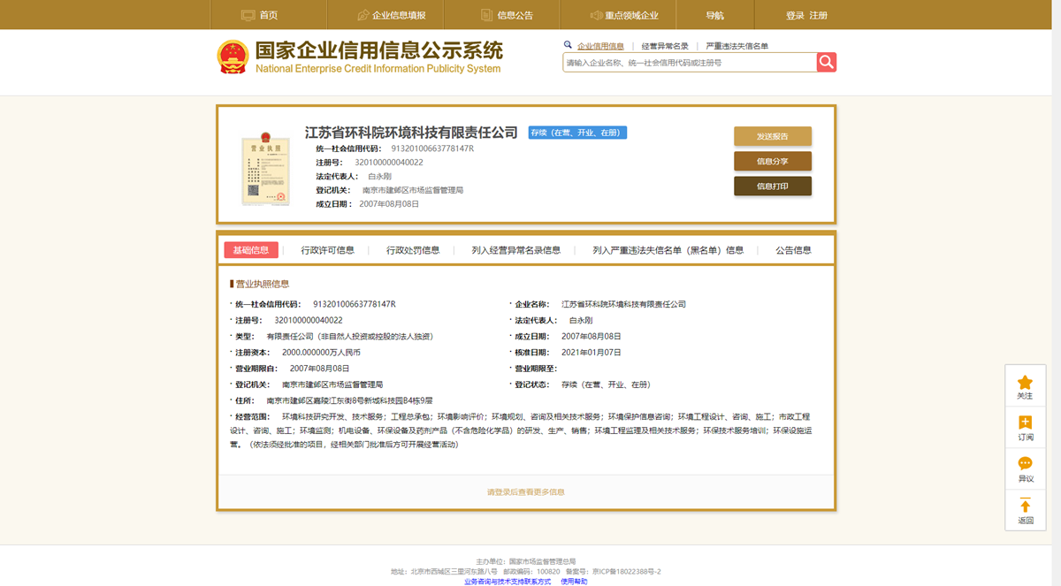
Task: Click the 国家企业信用信息公示系统 site title
Action: pyautogui.click(x=378, y=50)
